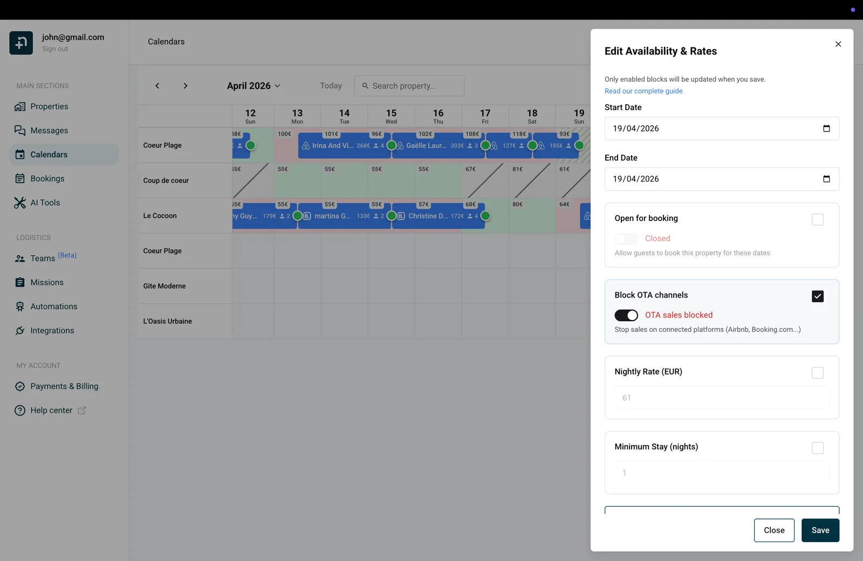This screenshot has height=561, width=863.
Task: Open the Read our complete guide link
Action: pyautogui.click(x=643, y=91)
